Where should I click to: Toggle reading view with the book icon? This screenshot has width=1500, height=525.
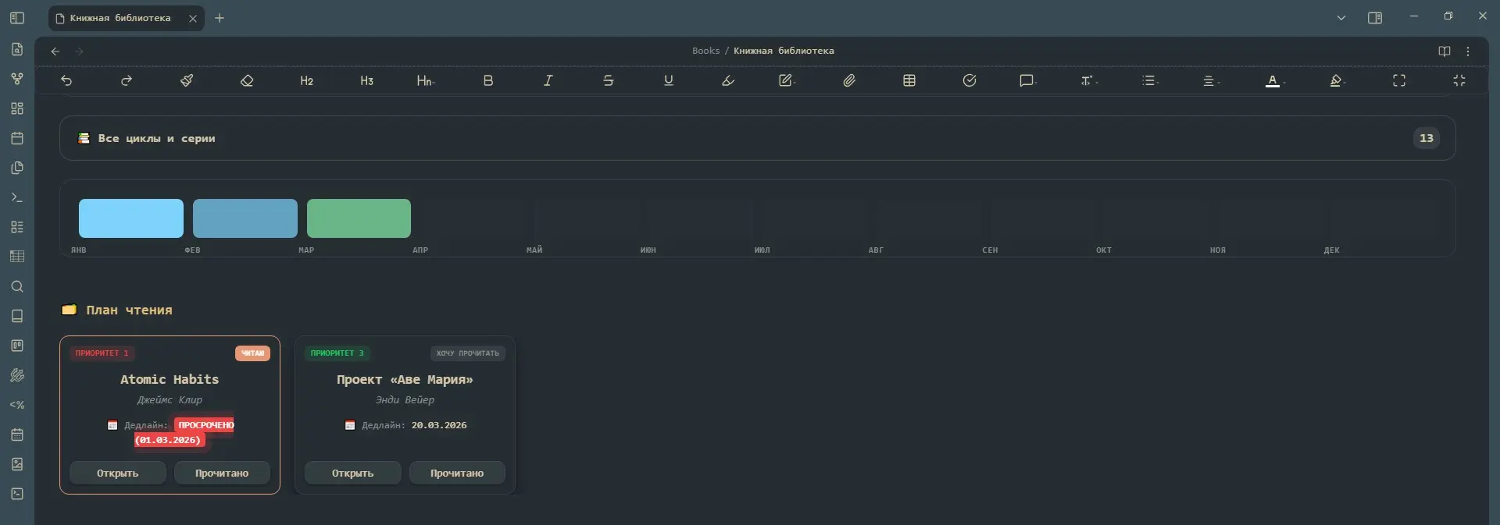tap(1445, 51)
